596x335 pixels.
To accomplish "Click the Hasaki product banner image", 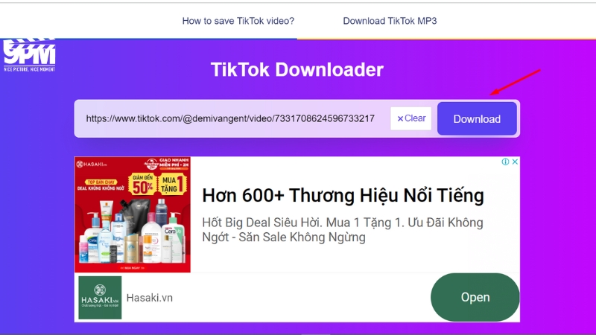I will click(133, 214).
